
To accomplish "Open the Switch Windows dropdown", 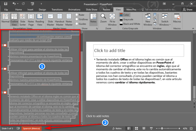I will (165, 20).
